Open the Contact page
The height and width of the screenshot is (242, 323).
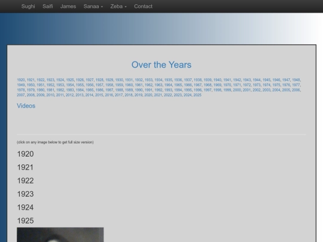tap(143, 7)
